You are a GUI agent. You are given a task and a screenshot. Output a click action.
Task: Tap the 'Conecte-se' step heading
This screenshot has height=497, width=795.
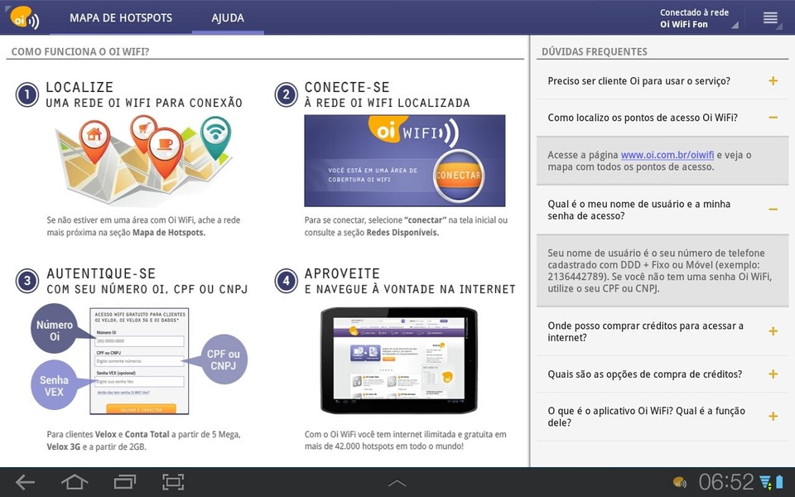coord(347,87)
